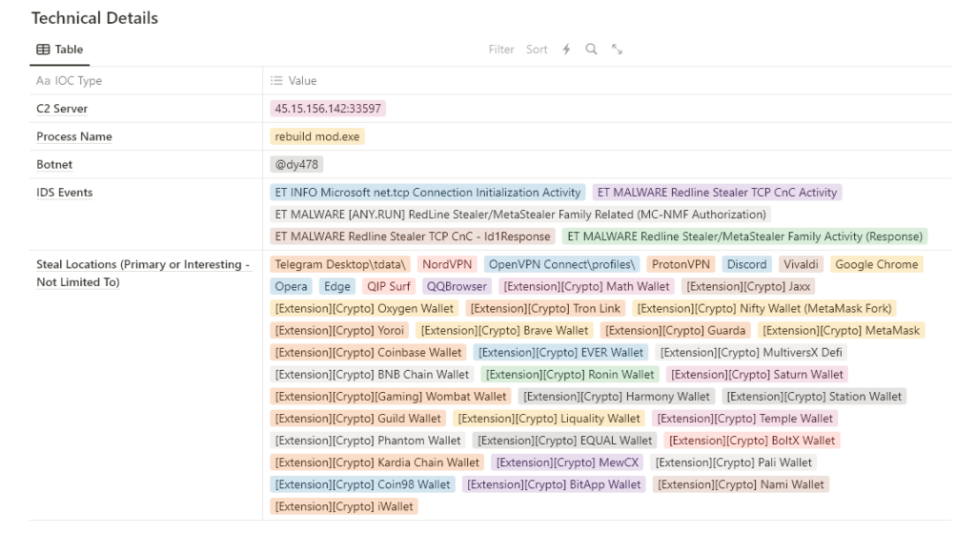
Task: Click the Discord tag
Action: [747, 264]
